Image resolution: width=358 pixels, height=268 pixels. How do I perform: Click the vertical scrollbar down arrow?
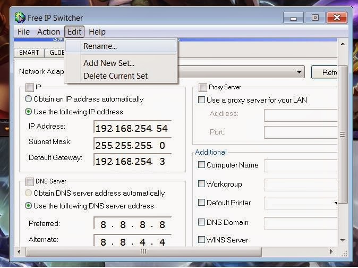343,240
